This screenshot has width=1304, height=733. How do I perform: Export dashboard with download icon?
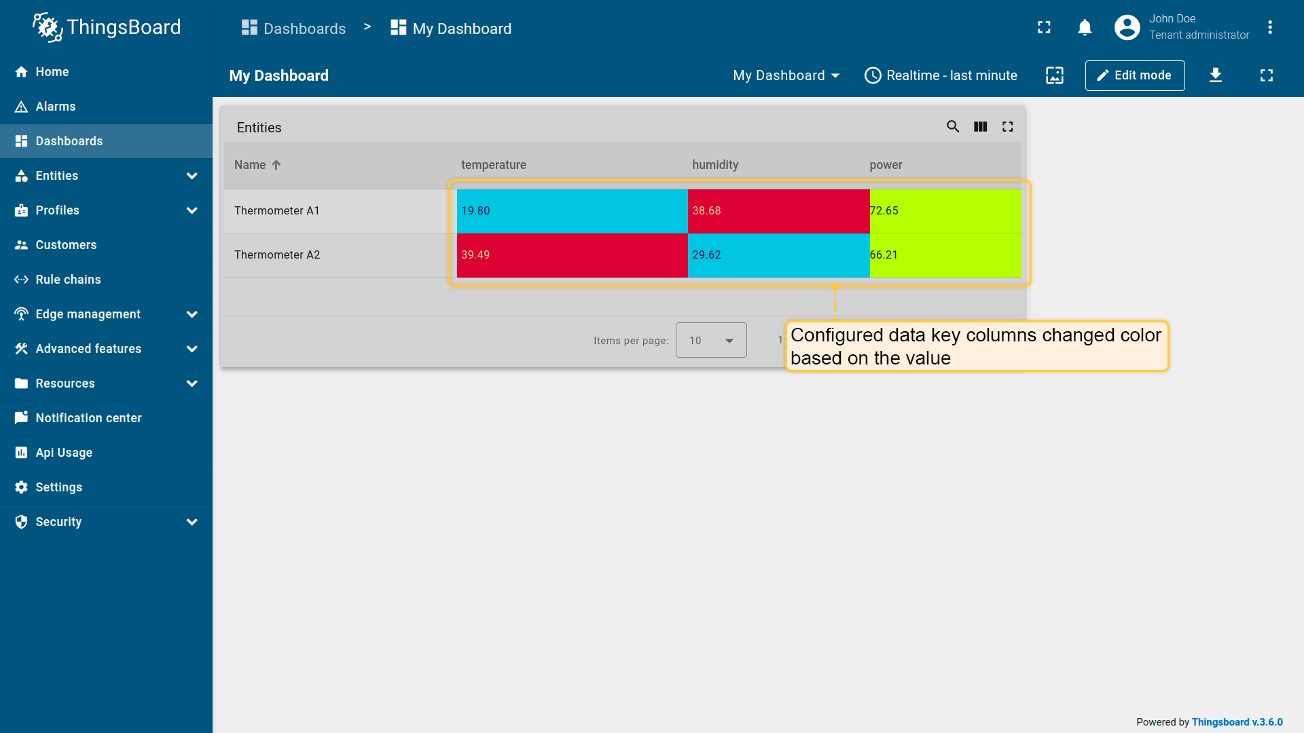point(1215,75)
